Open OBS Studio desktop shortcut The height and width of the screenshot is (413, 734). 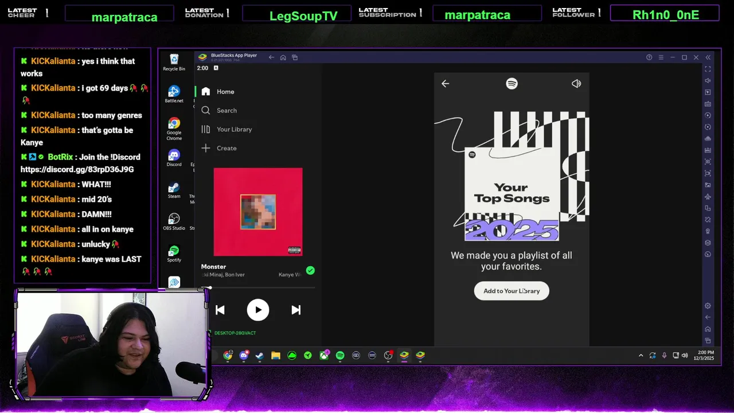(174, 222)
